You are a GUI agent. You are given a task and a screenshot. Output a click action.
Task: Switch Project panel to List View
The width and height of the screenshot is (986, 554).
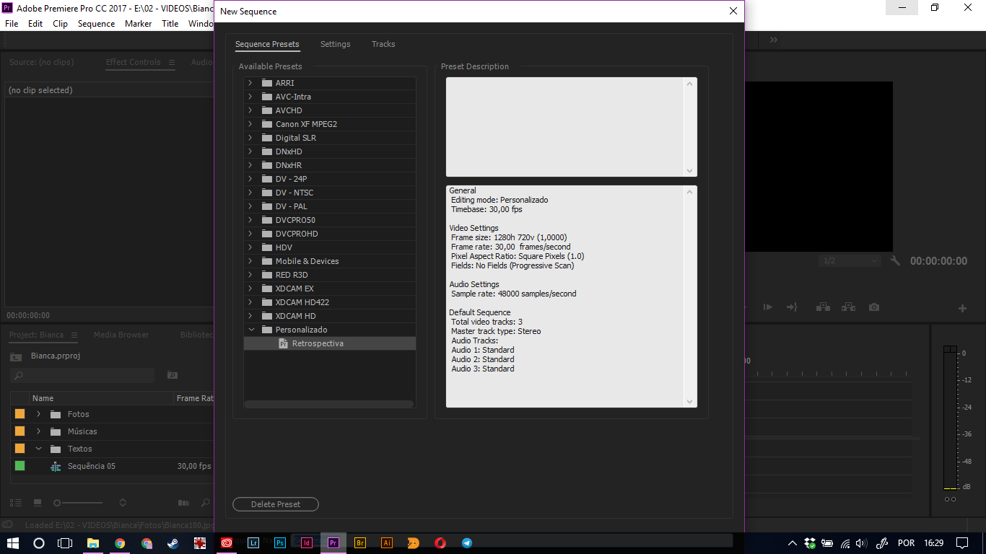(x=16, y=503)
